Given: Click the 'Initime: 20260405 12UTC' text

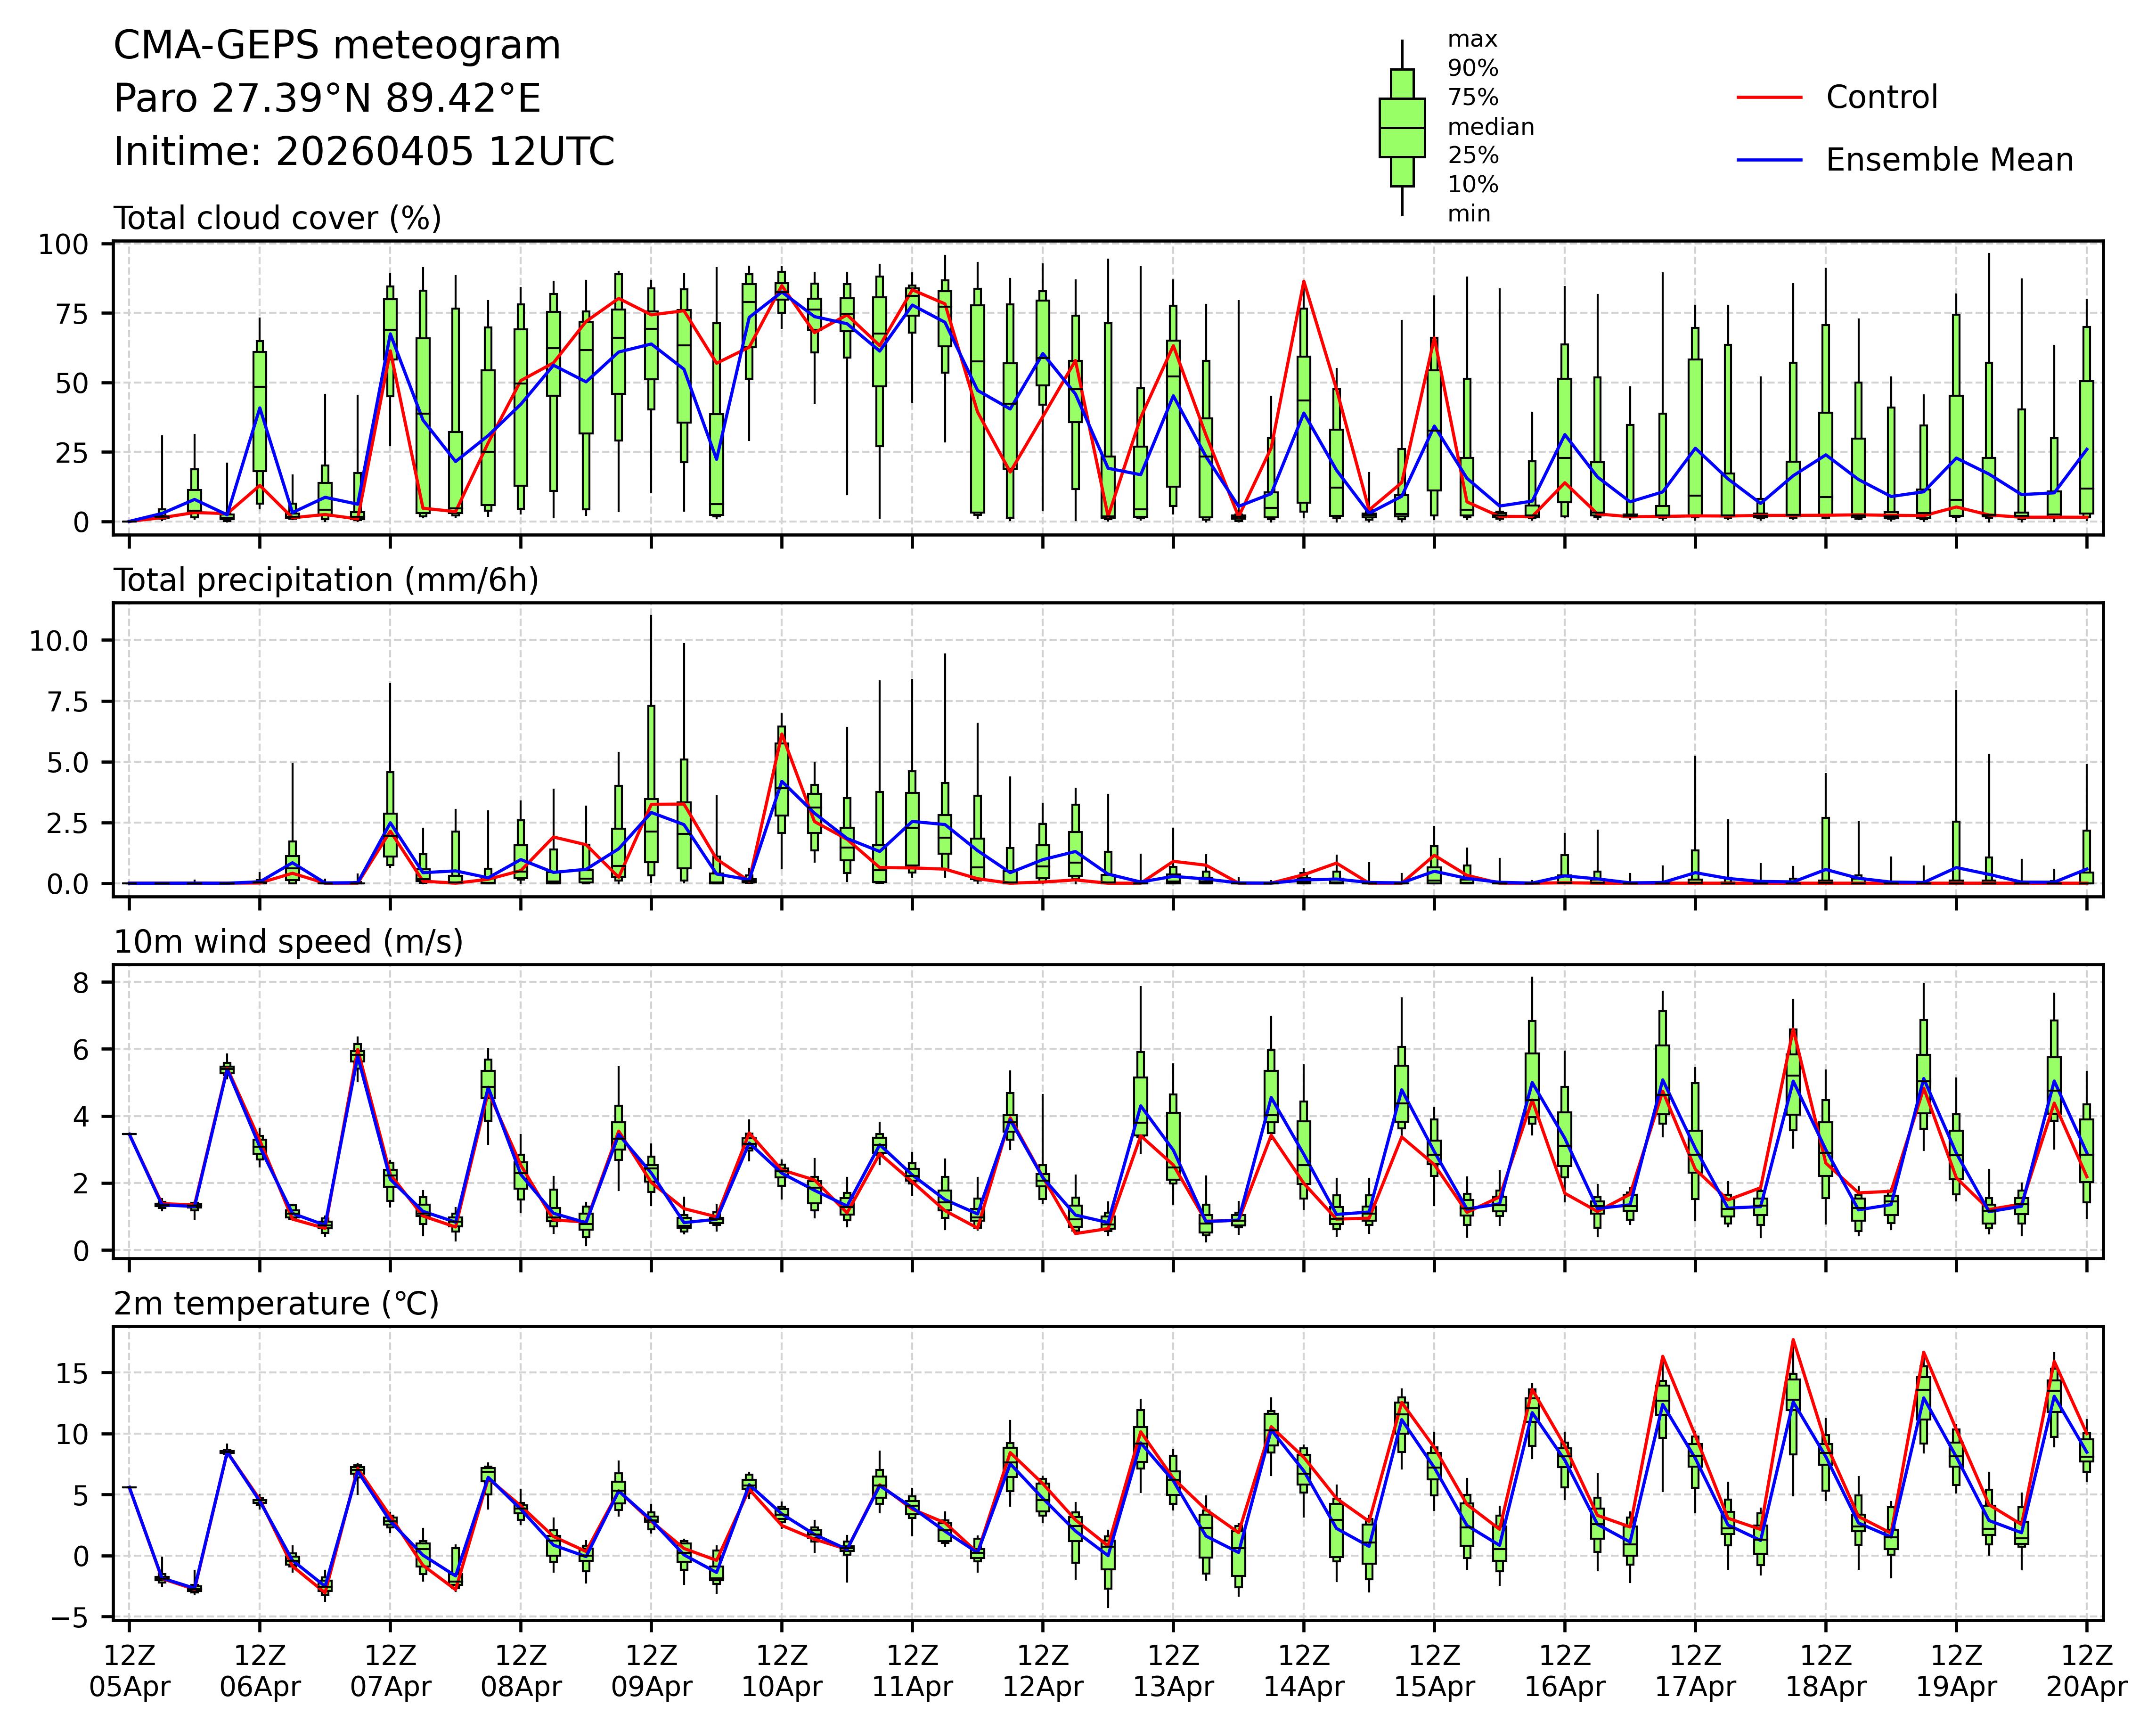Looking at the screenshot, I should 364,152.
